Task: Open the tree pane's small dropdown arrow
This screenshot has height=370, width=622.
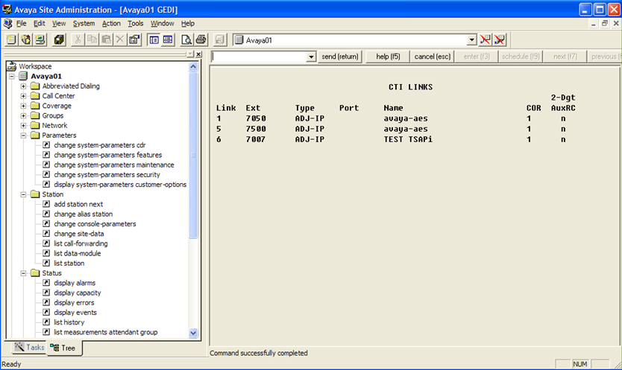Action: coord(190,54)
